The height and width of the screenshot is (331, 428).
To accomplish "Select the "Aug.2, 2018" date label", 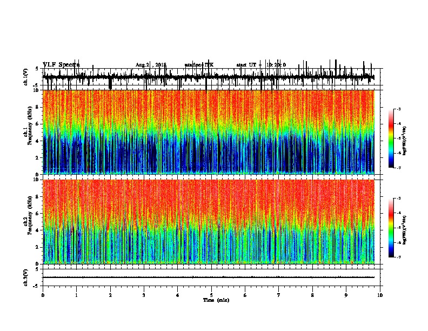I will pos(151,65).
